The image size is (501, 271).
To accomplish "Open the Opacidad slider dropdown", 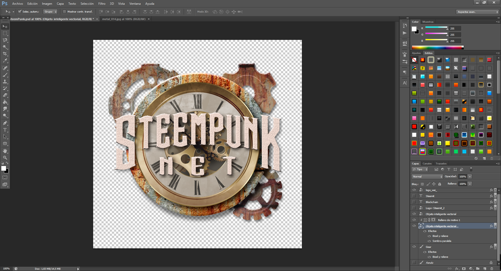I will (x=470, y=177).
